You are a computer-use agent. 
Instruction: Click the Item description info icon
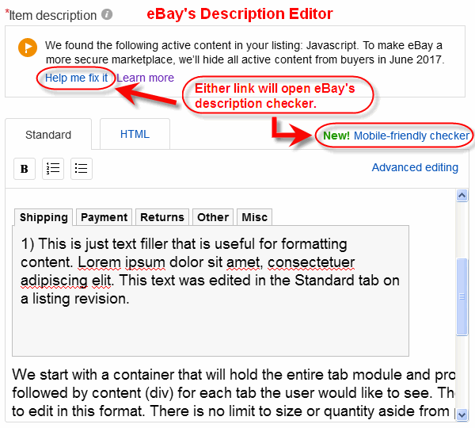tap(107, 14)
